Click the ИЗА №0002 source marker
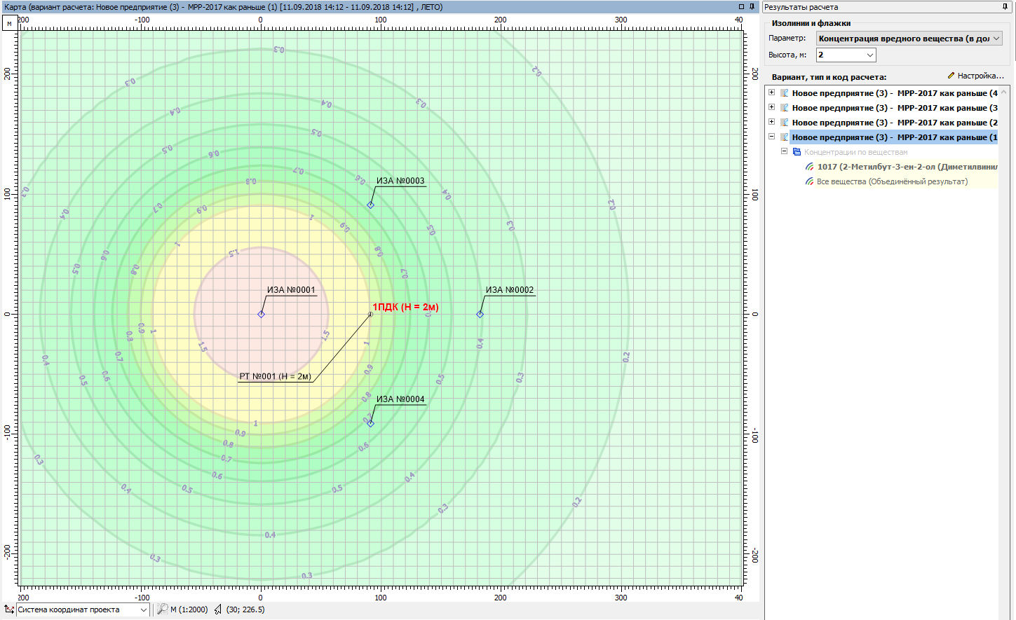Viewport: 1016px width, 620px height. (480, 315)
